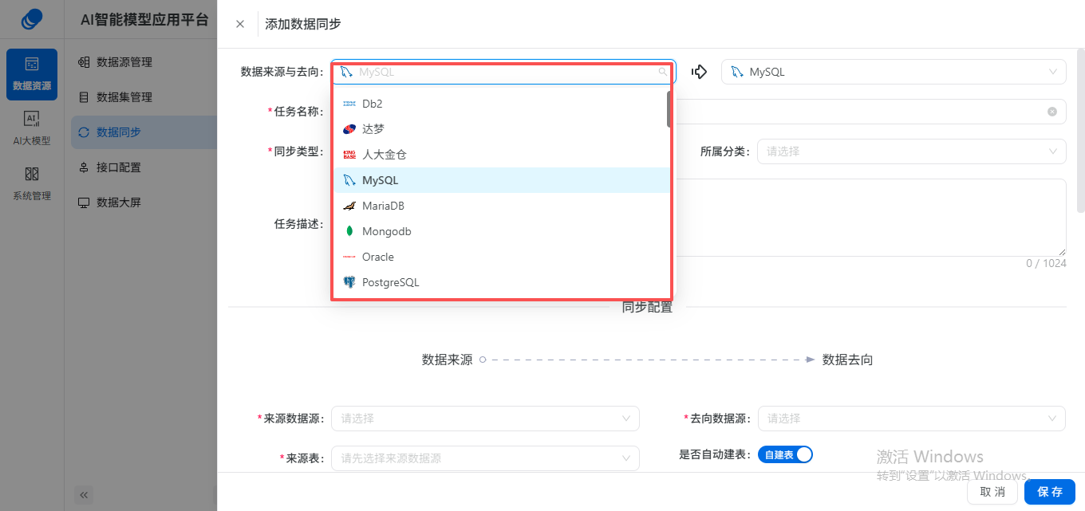Open the AI大模型 sidebar module
This screenshot has width=1085, height=511.
pyautogui.click(x=32, y=128)
